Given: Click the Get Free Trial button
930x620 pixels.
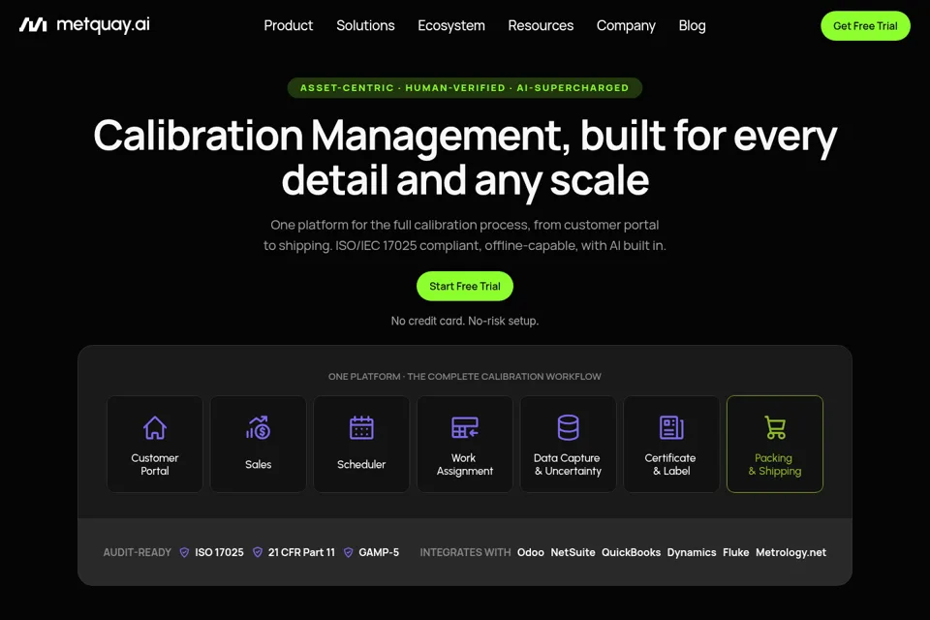Looking at the screenshot, I should point(865,26).
